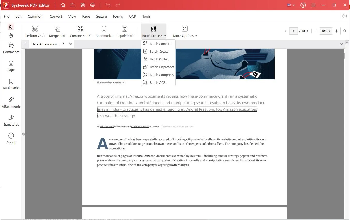Go to the previous page arrow
This screenshot has height=220, width=350.
point(286,31)
